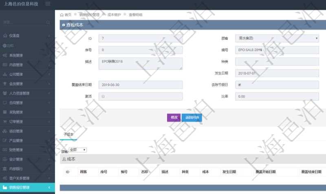The height and width of the screenshot is (194, 326).
Task: Click the 发生日期 date field
Action: [277, 73]
